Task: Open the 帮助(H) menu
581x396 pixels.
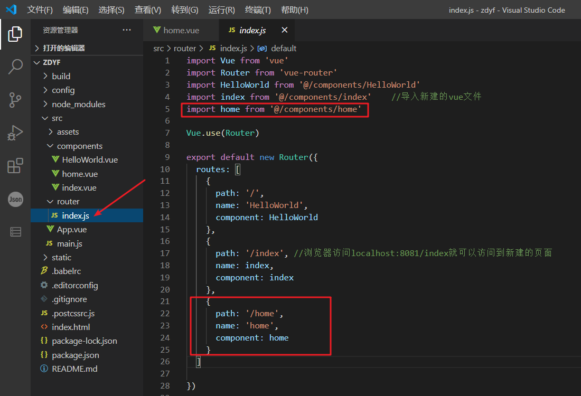Action: (295, 10)
